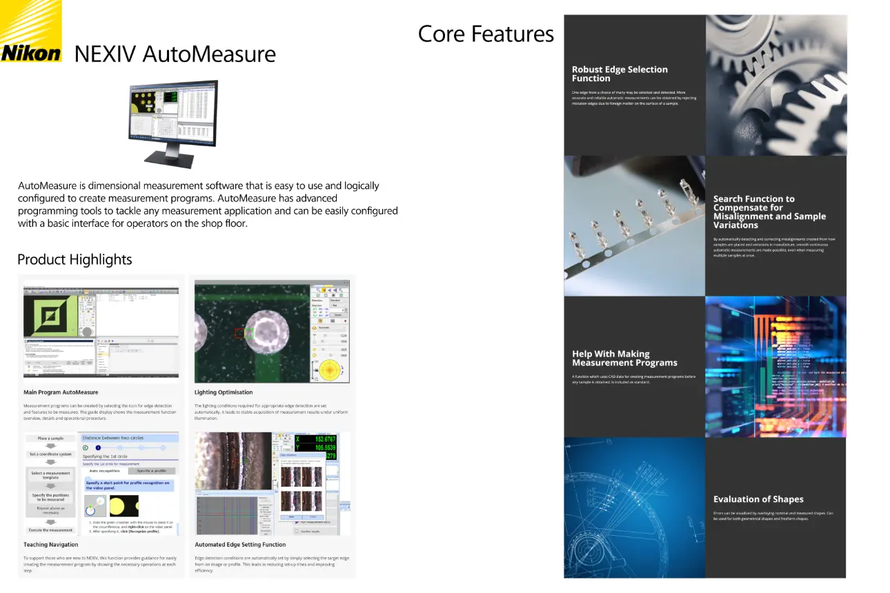
Task: Click text 'Measurement programs can be created by selecting'
Action: [x=99, y=412]
